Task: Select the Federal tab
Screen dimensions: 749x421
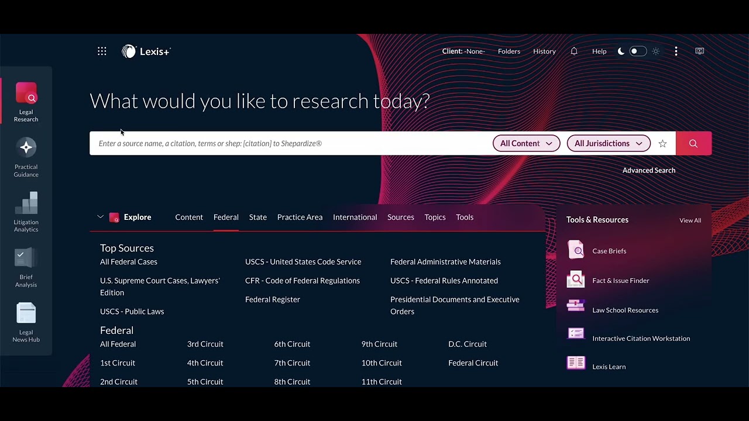Action: point(226,217)
